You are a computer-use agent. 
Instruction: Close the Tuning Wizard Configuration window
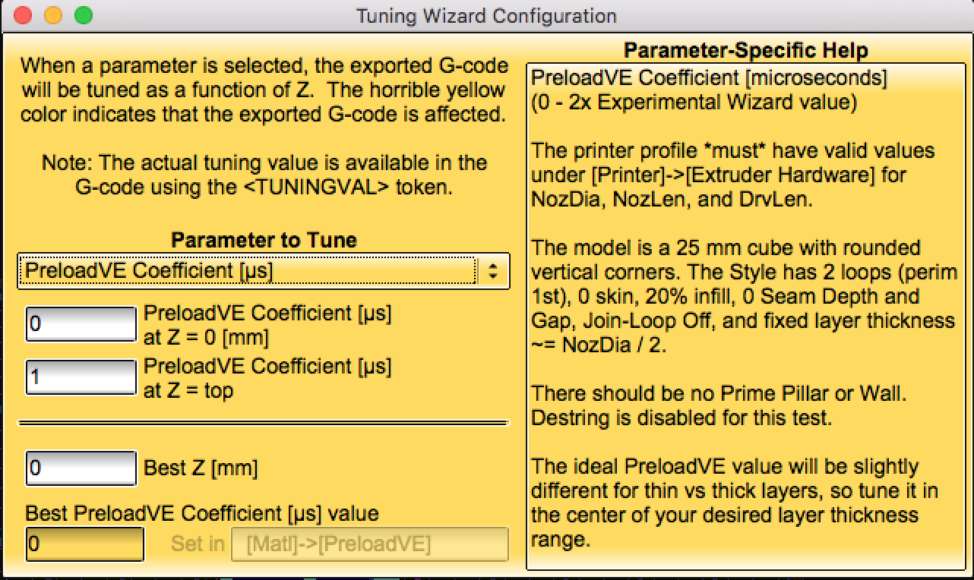[x=24, y=15]
